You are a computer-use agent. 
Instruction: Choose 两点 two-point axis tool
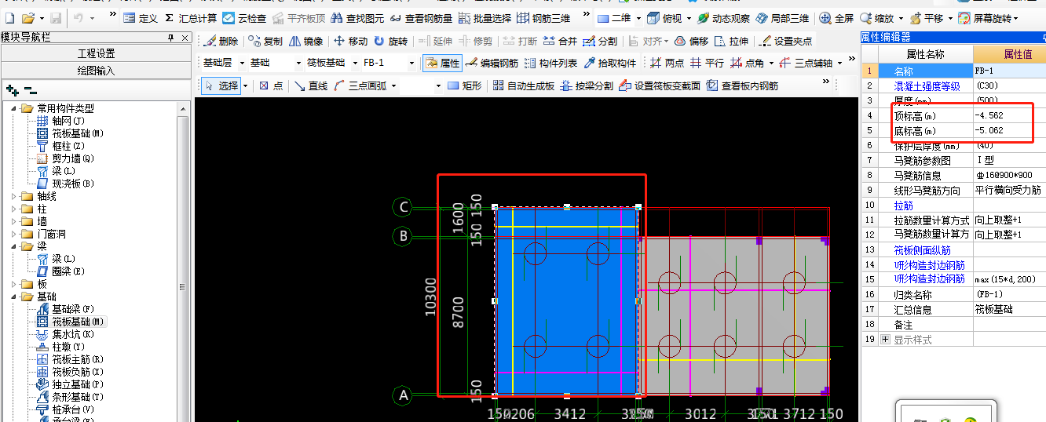(x=667, y=64)
